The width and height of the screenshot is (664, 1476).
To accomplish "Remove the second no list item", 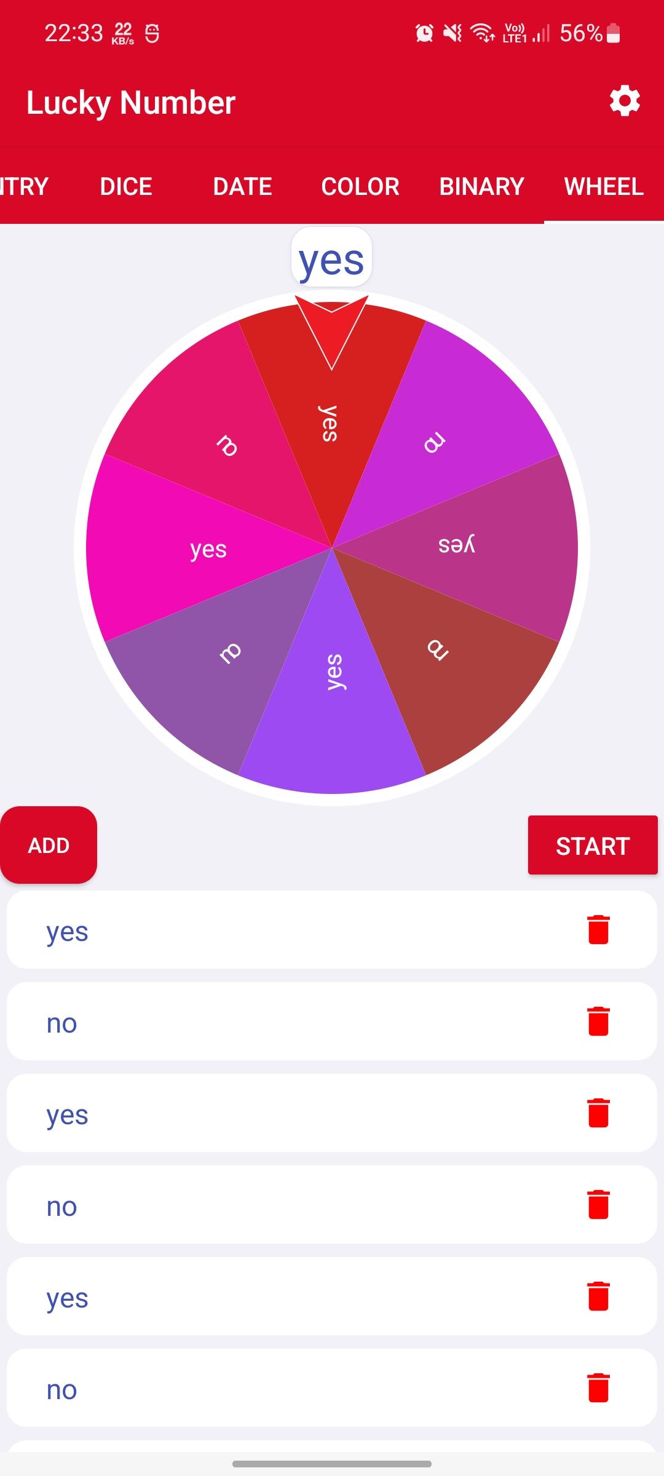I will click(x=598, y=1204).
